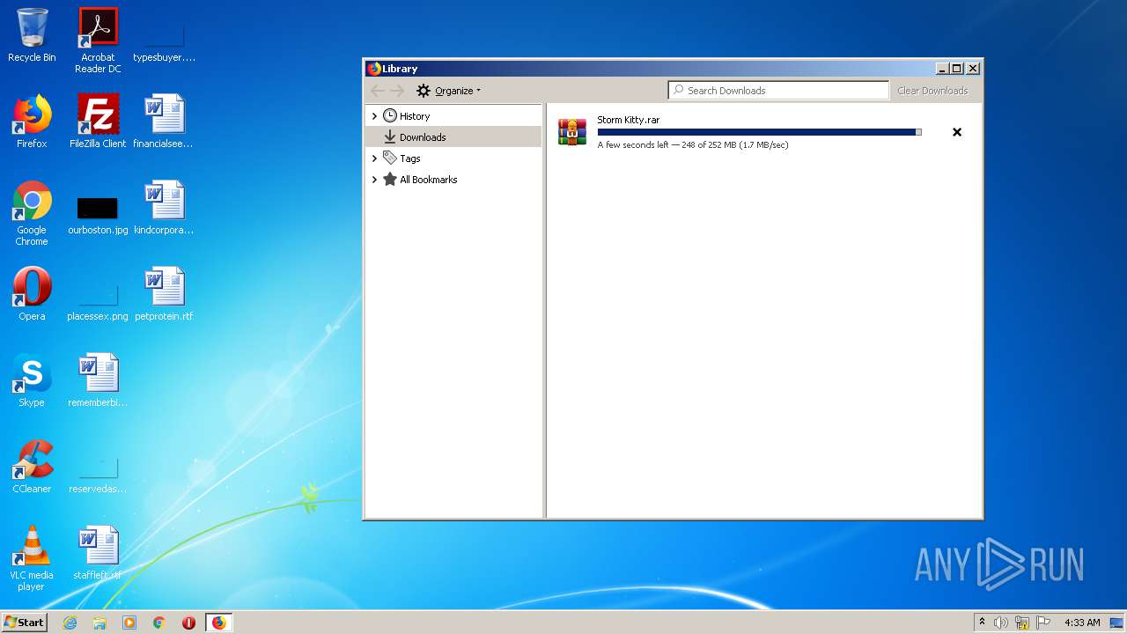This screenshot has height=634, width=1127.
Task: Show hidden system tray icons
Action: [x=982, y=623]
